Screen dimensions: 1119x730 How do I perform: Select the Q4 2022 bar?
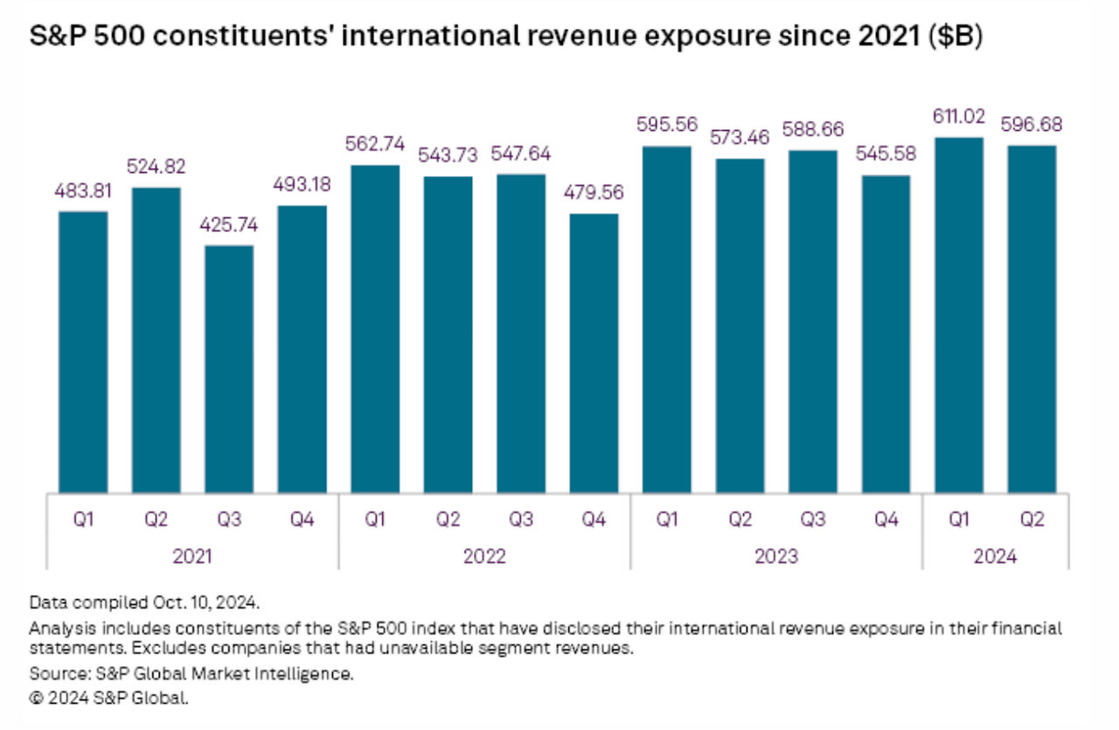[x=594, y=353]
